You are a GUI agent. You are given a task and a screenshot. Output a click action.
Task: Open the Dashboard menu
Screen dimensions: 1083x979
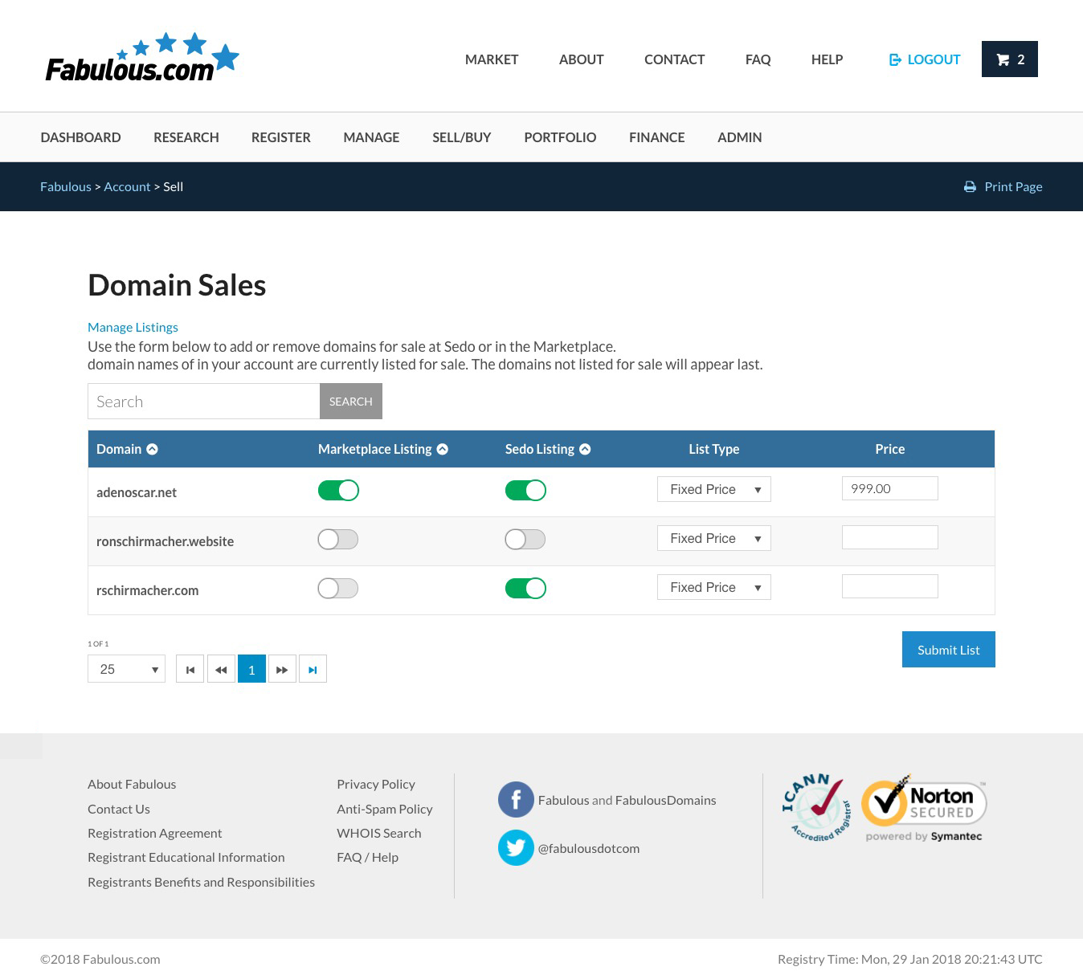tap(80, 137)
